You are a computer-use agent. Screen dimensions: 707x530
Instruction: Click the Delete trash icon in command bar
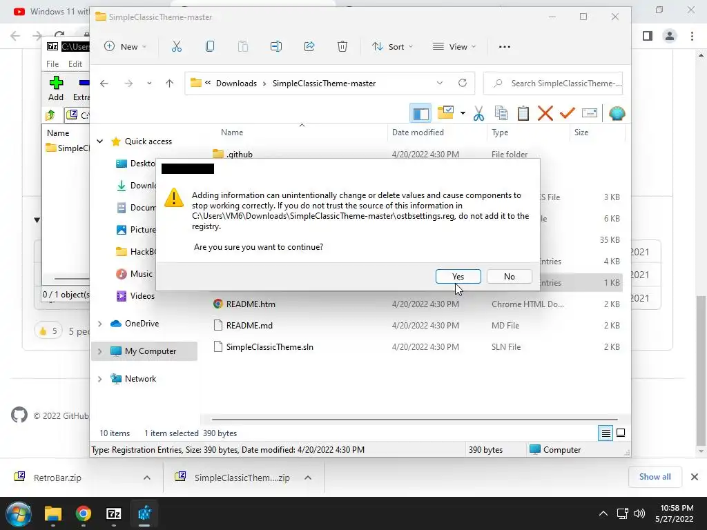(x=342, y=46)
